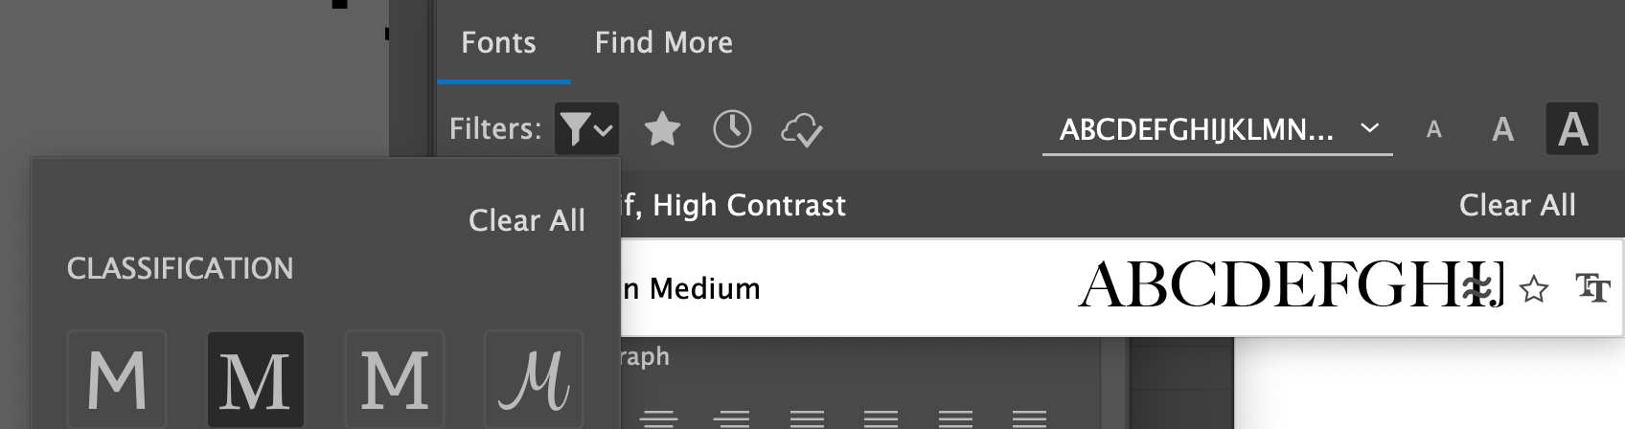This screenshot has width=1625, height=429.
Task: Show recently added fonts clock filter
Action: [732, 129]
